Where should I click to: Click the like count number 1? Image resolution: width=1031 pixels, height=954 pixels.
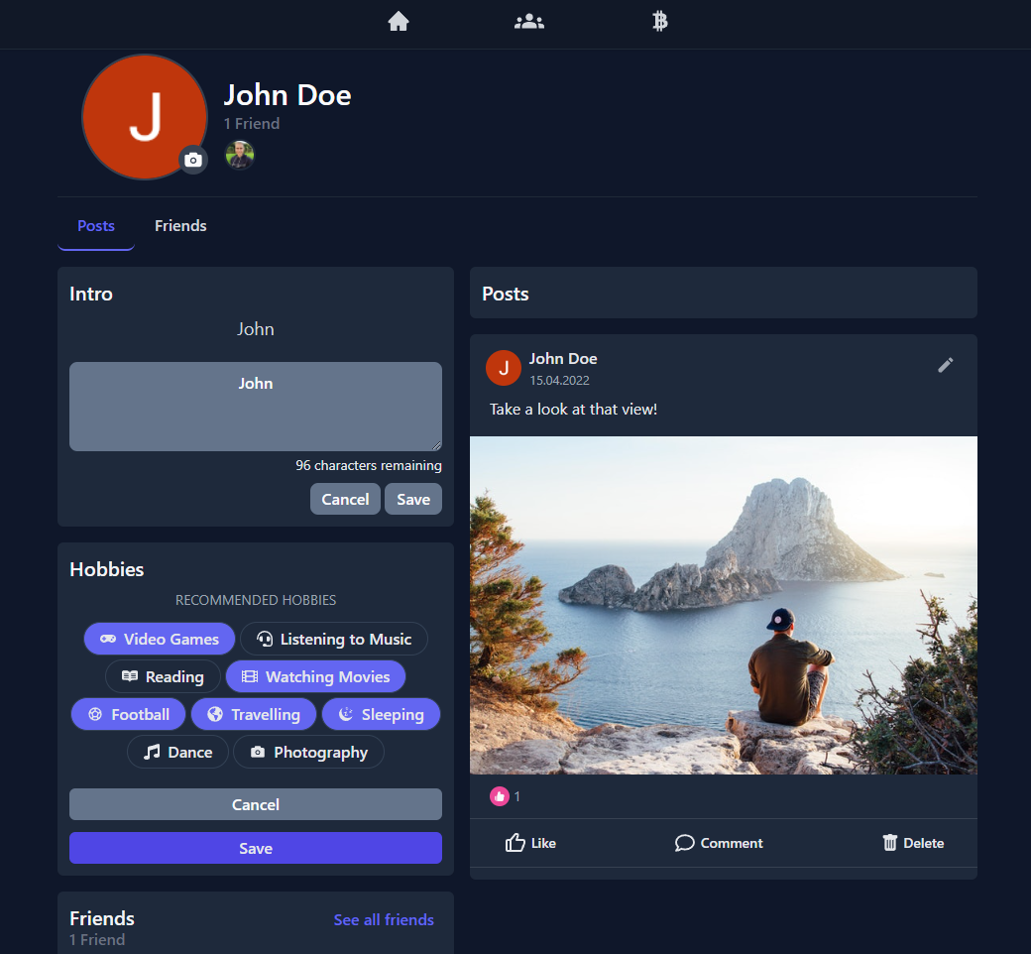point(517,796)
